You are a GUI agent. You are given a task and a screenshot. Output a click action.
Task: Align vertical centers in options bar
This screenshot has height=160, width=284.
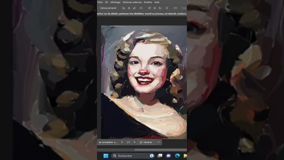155,8
